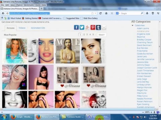Switch to Animated Gifs tab
Screen dimensions: 161x120
tap(38, 28)
